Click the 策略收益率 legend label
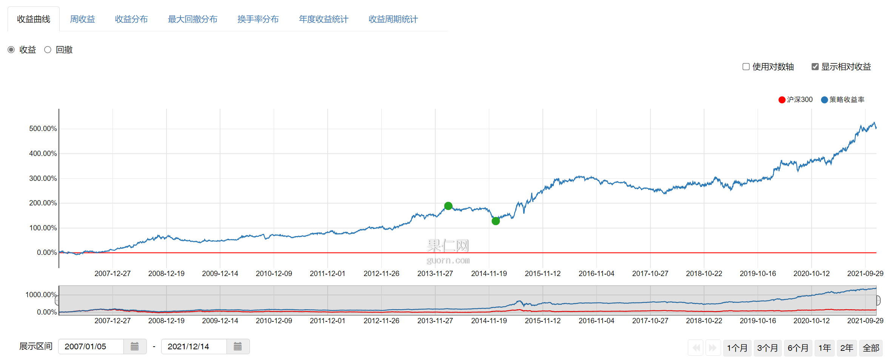Screen dimensions: 886x361 pyautogui.click(x=847, y=100)
